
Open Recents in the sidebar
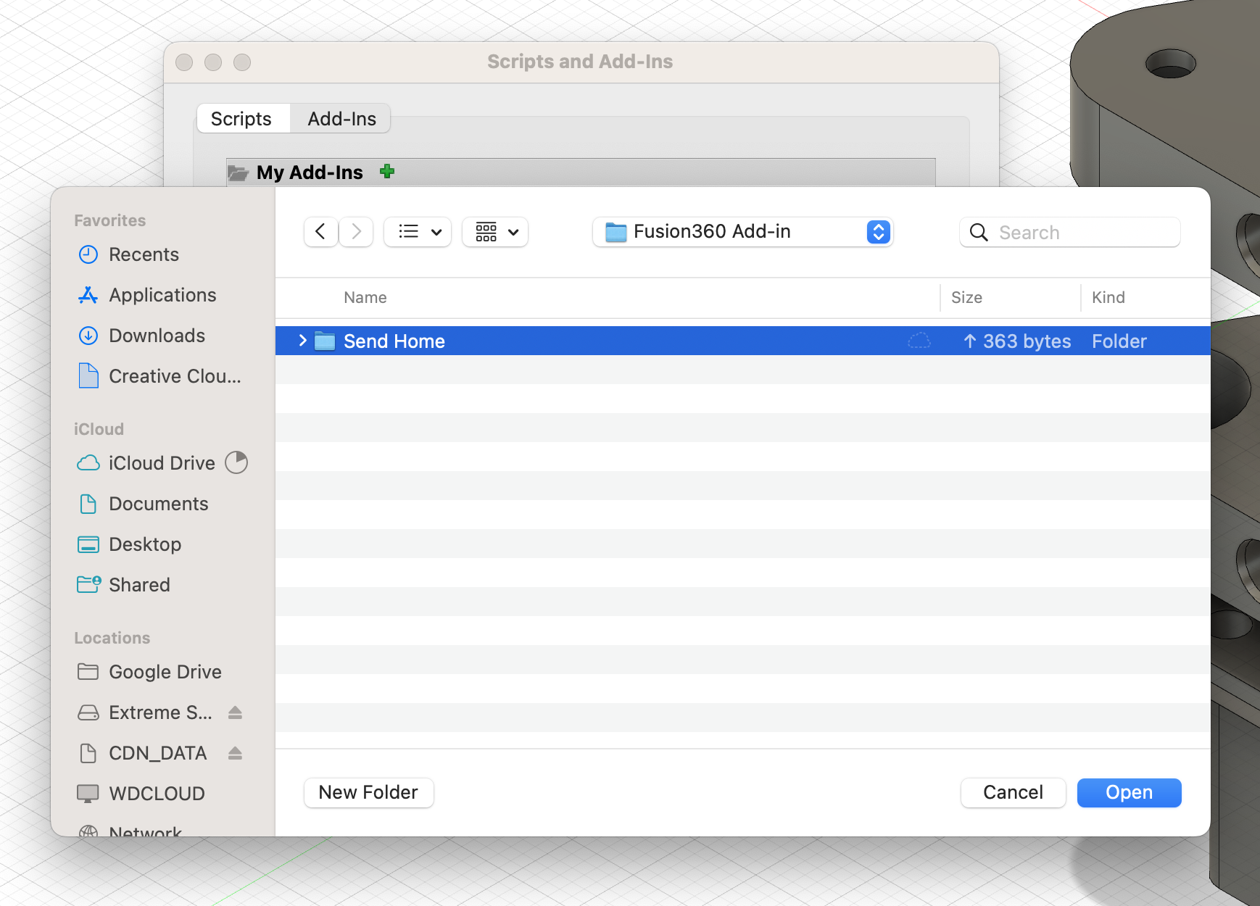(144, 254)
